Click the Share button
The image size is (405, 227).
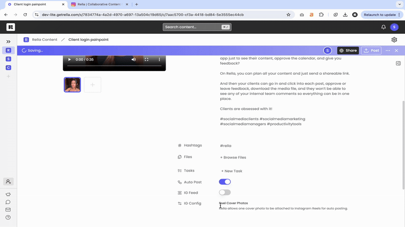348,50
